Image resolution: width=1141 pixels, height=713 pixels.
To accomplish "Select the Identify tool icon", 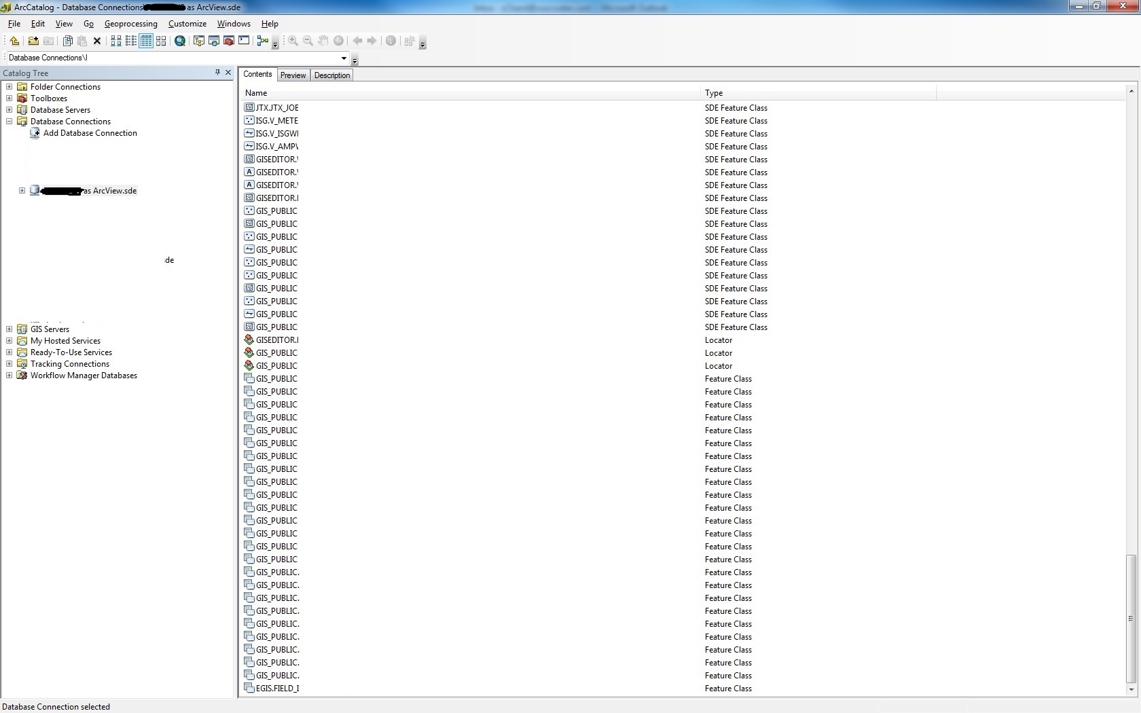I will pyautogui.click(x=391, y=41).
